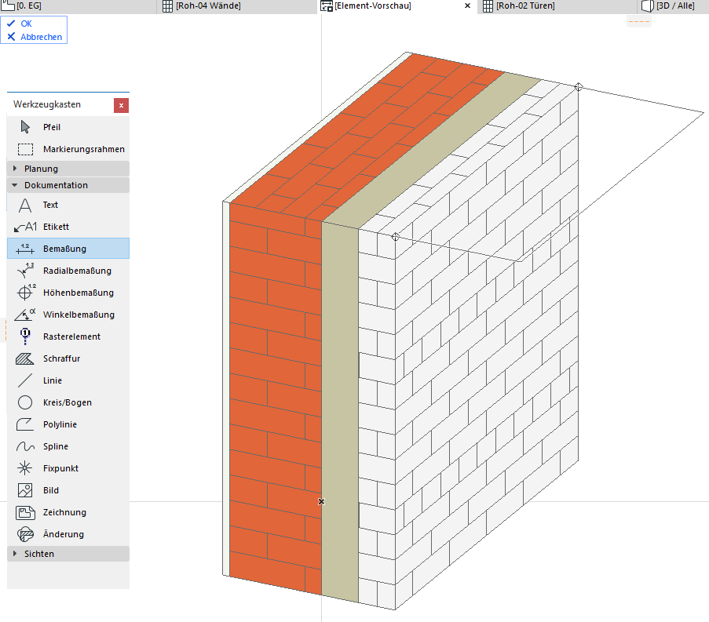The width and height of the screenshot is (709, 622).
Task: Activate the Etikett label tool icon
Action: [25, 227]
